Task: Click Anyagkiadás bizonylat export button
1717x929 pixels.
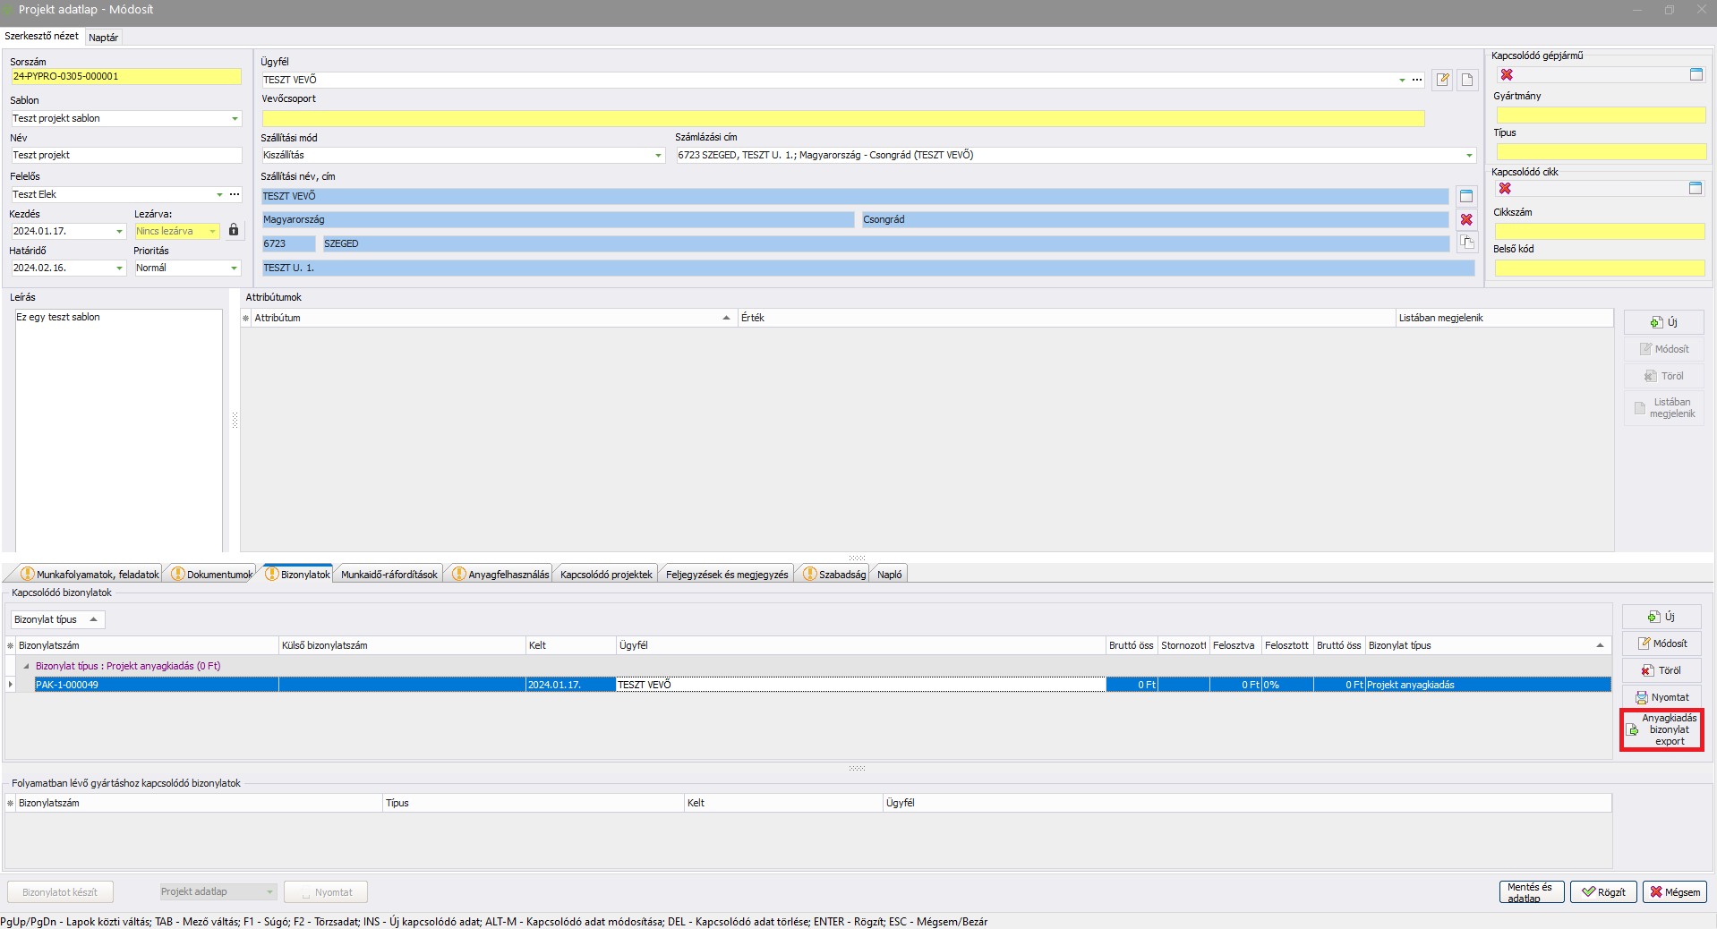Action: [x=1661, y=729]
